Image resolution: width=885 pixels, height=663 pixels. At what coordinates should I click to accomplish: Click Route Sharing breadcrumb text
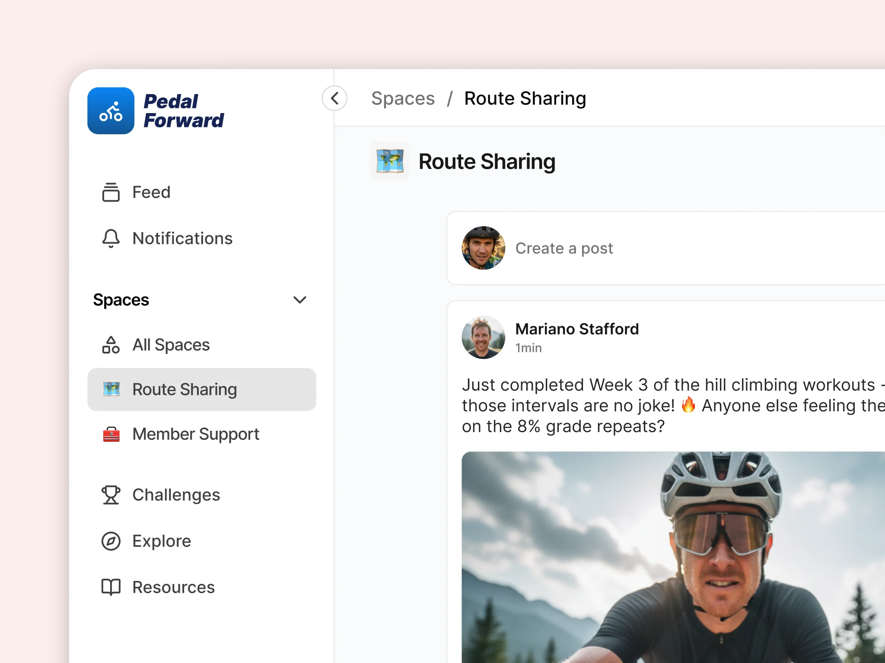525,98
